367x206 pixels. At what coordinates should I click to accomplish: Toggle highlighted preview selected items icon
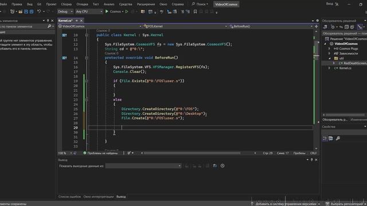(360, 27)
